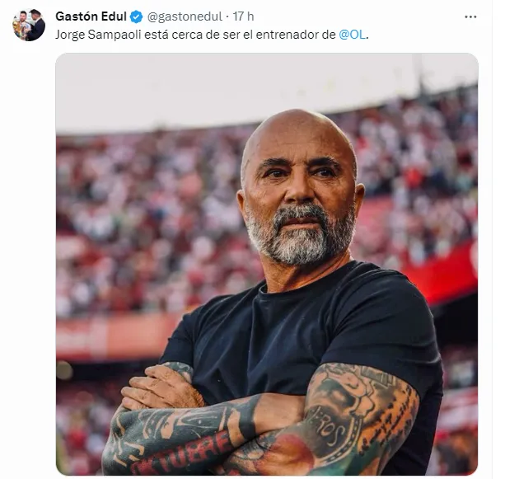Viewport: 505px width, 479px height.
Task: Click the display name Gastón Edul
Action: [x=91, y=16]
